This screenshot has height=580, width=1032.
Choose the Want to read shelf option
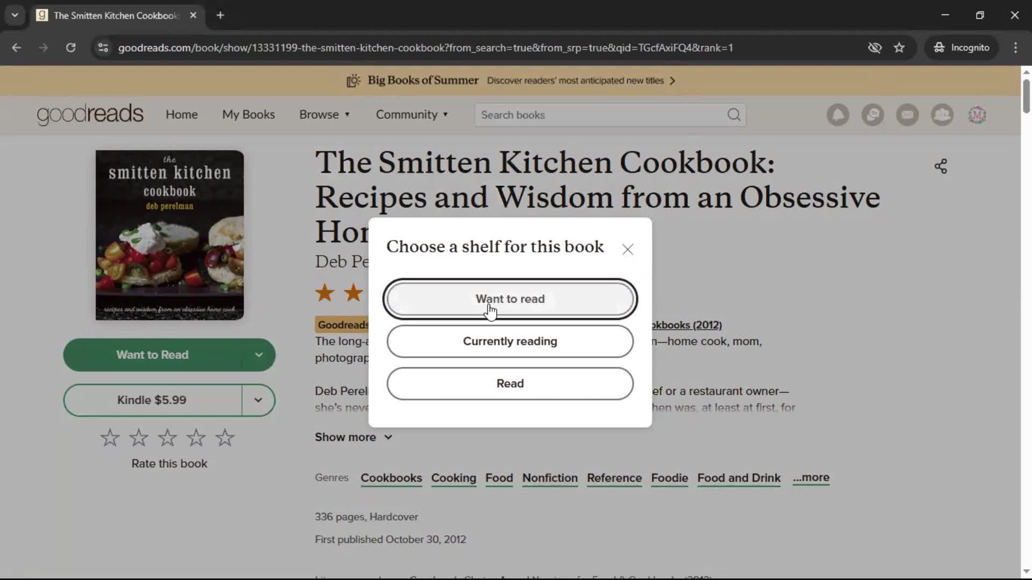coord(510,299)
